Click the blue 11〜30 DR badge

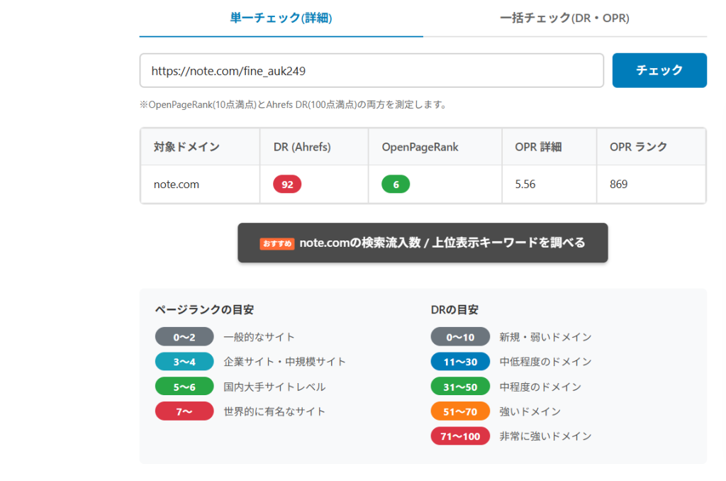[460, 361]
